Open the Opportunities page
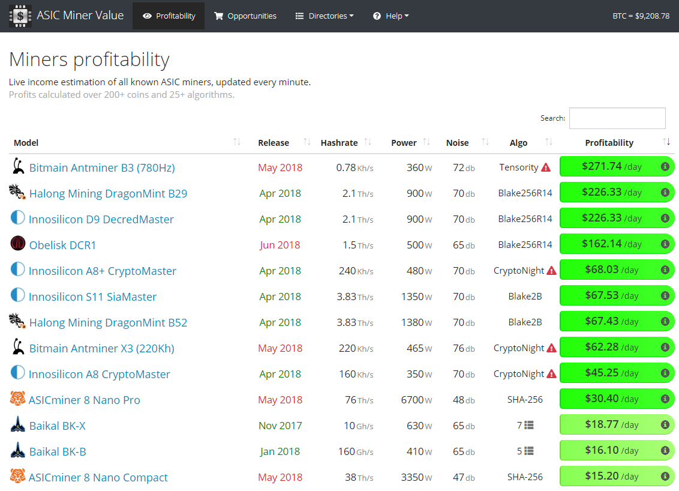Viewport: 679px width, 491px height. 245,16
